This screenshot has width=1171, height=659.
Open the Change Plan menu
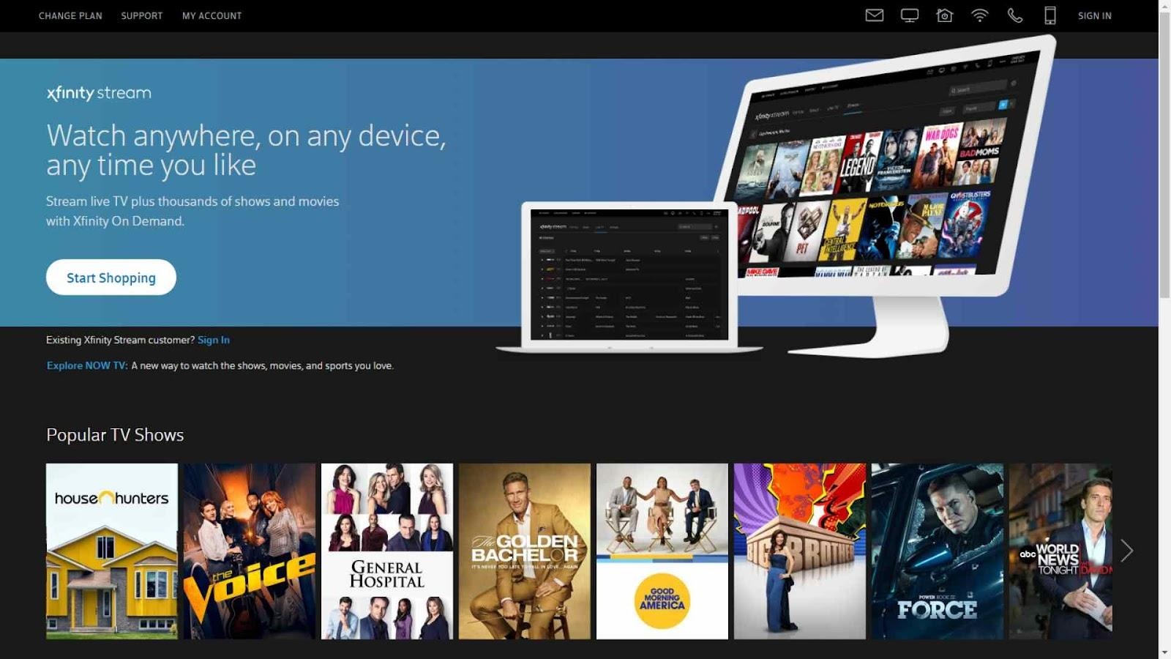(70, 15)
